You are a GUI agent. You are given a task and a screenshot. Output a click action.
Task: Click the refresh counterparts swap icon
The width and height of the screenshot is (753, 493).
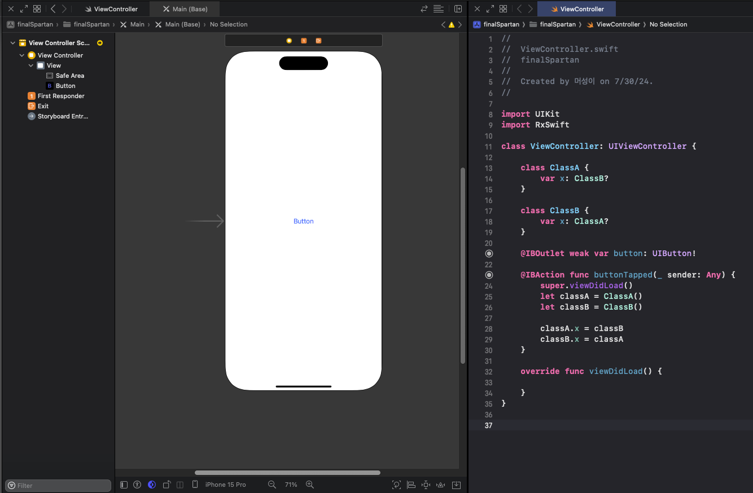coord(424,9)
